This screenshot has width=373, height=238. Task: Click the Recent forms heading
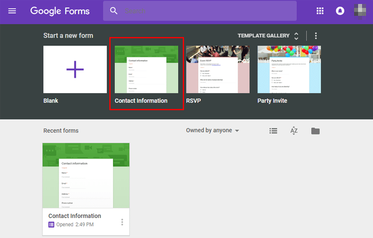(x=61, y=130)
